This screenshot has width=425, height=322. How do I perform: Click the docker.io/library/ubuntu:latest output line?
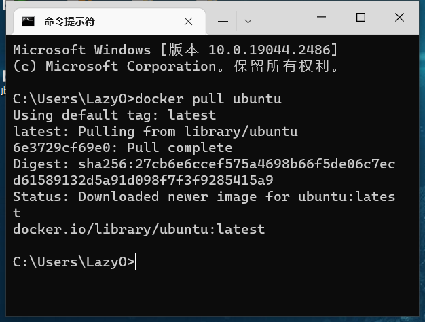138,230
